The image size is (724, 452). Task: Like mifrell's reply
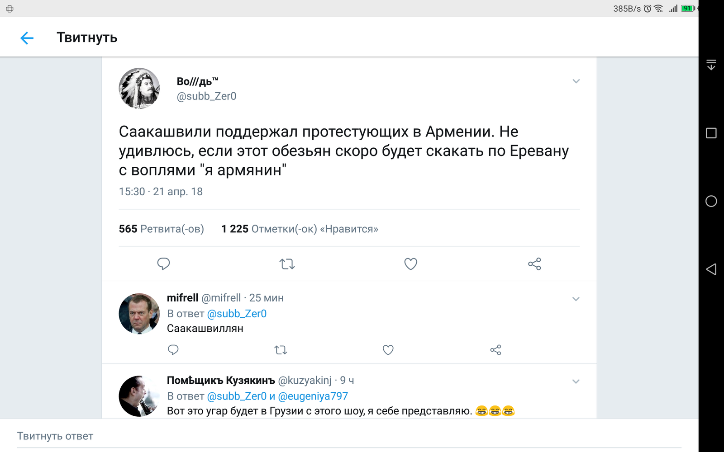(388, 350)
